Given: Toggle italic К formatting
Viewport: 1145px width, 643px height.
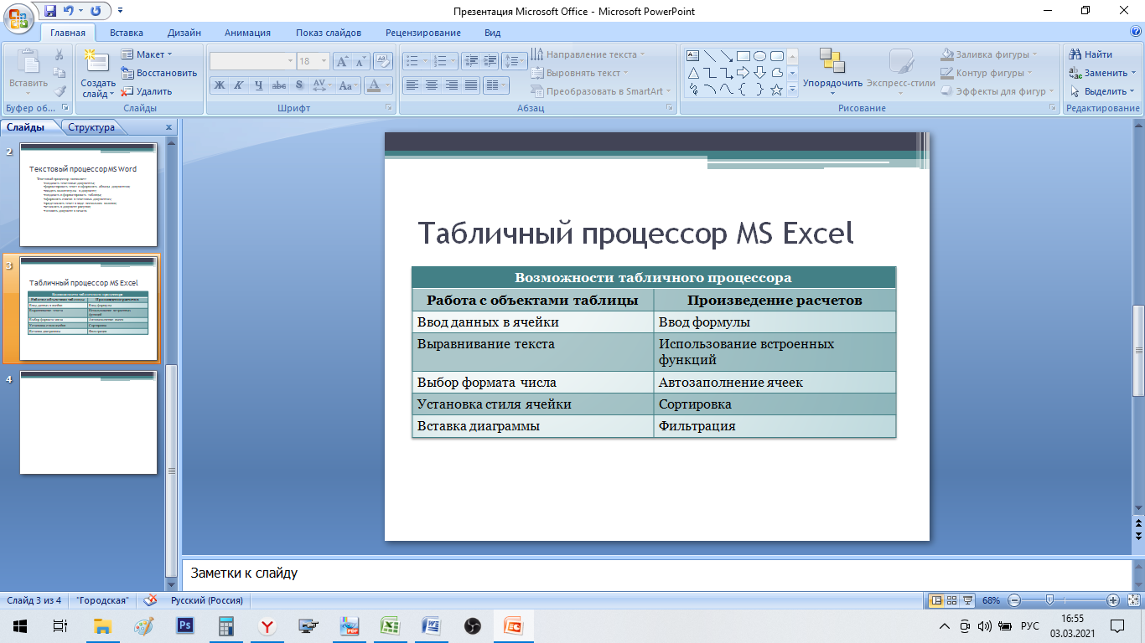Looking at the screenshot, I should [x=239, y=85].
